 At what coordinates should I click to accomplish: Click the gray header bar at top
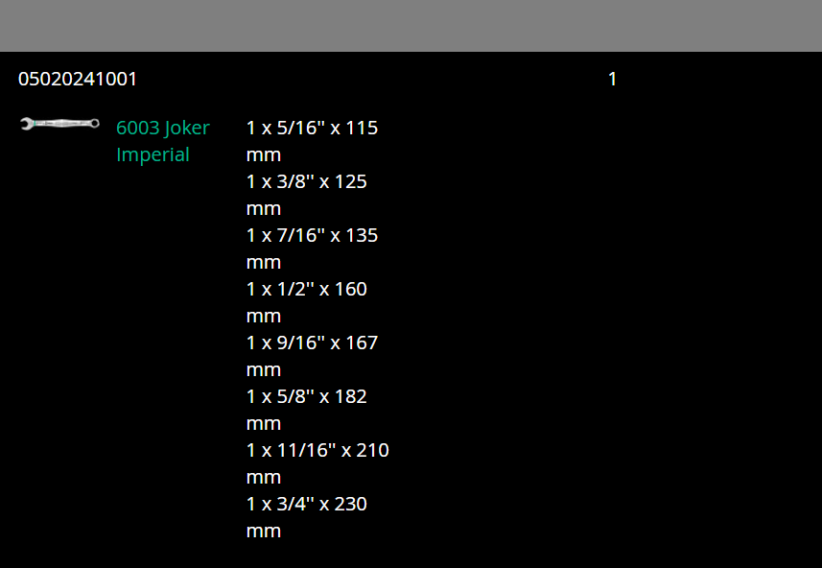click(x=411, y=25)
